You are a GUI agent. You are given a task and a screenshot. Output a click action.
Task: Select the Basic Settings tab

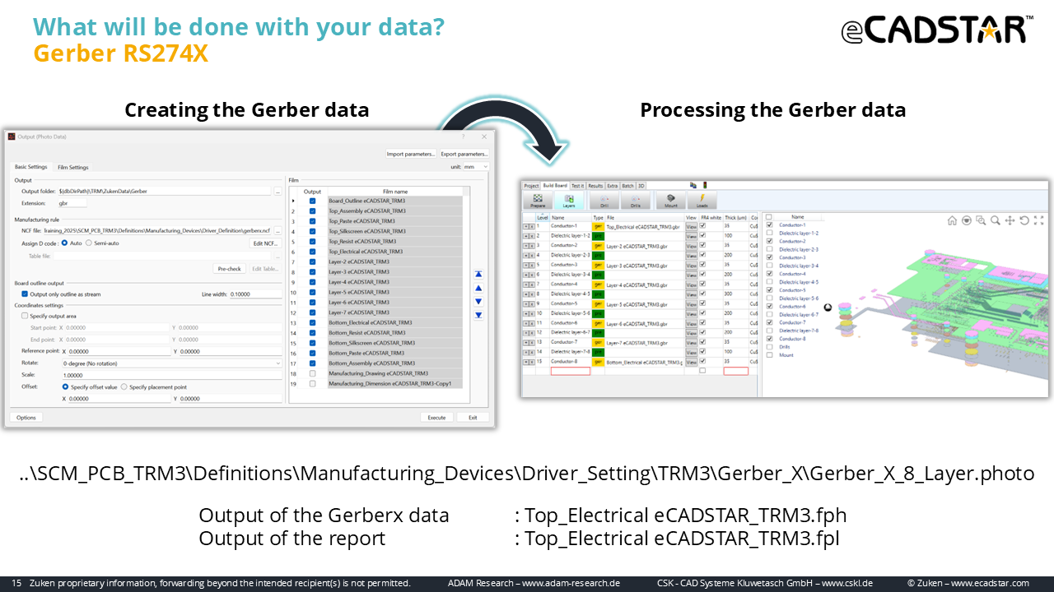(x=32, y=167)
